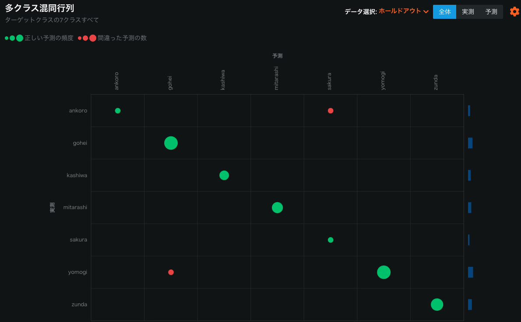Click the blue frequency bar for mitarashi row

469,207
